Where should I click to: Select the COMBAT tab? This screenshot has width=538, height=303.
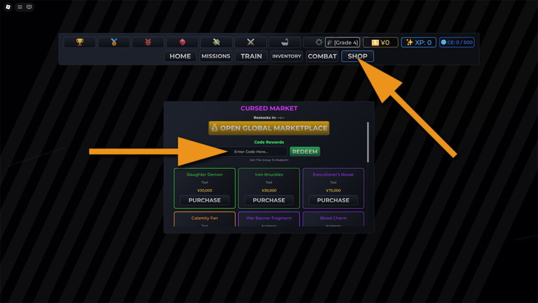(322, 56)
